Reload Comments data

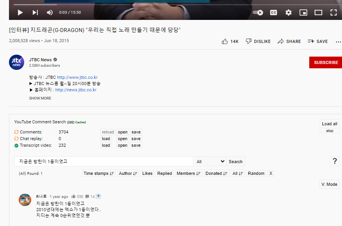[108, 132]
